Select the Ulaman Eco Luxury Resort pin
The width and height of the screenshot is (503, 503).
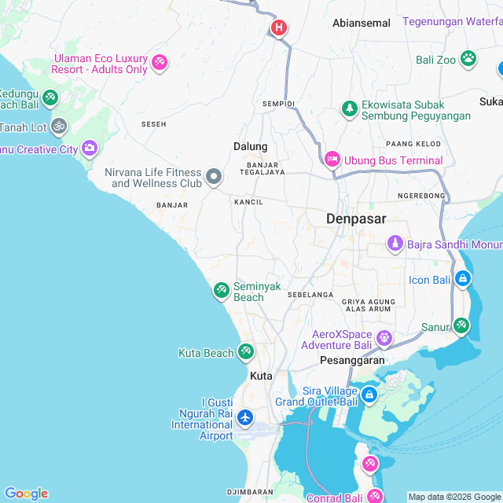(x=160, y=63)
